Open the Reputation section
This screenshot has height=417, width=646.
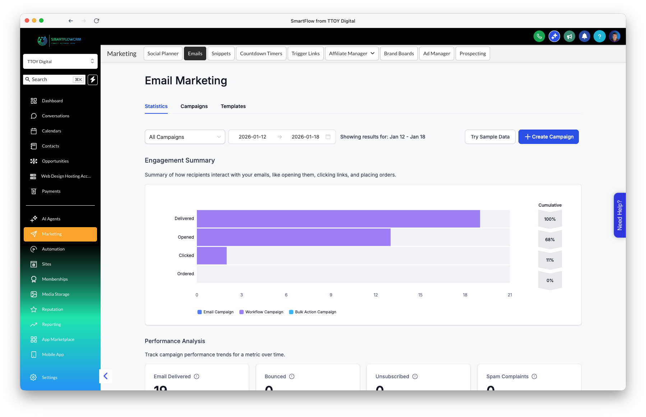[52, 309]
